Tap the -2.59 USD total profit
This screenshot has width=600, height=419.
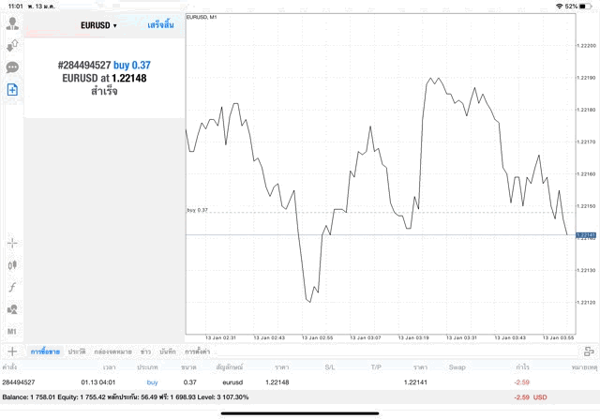click(531, 397)
